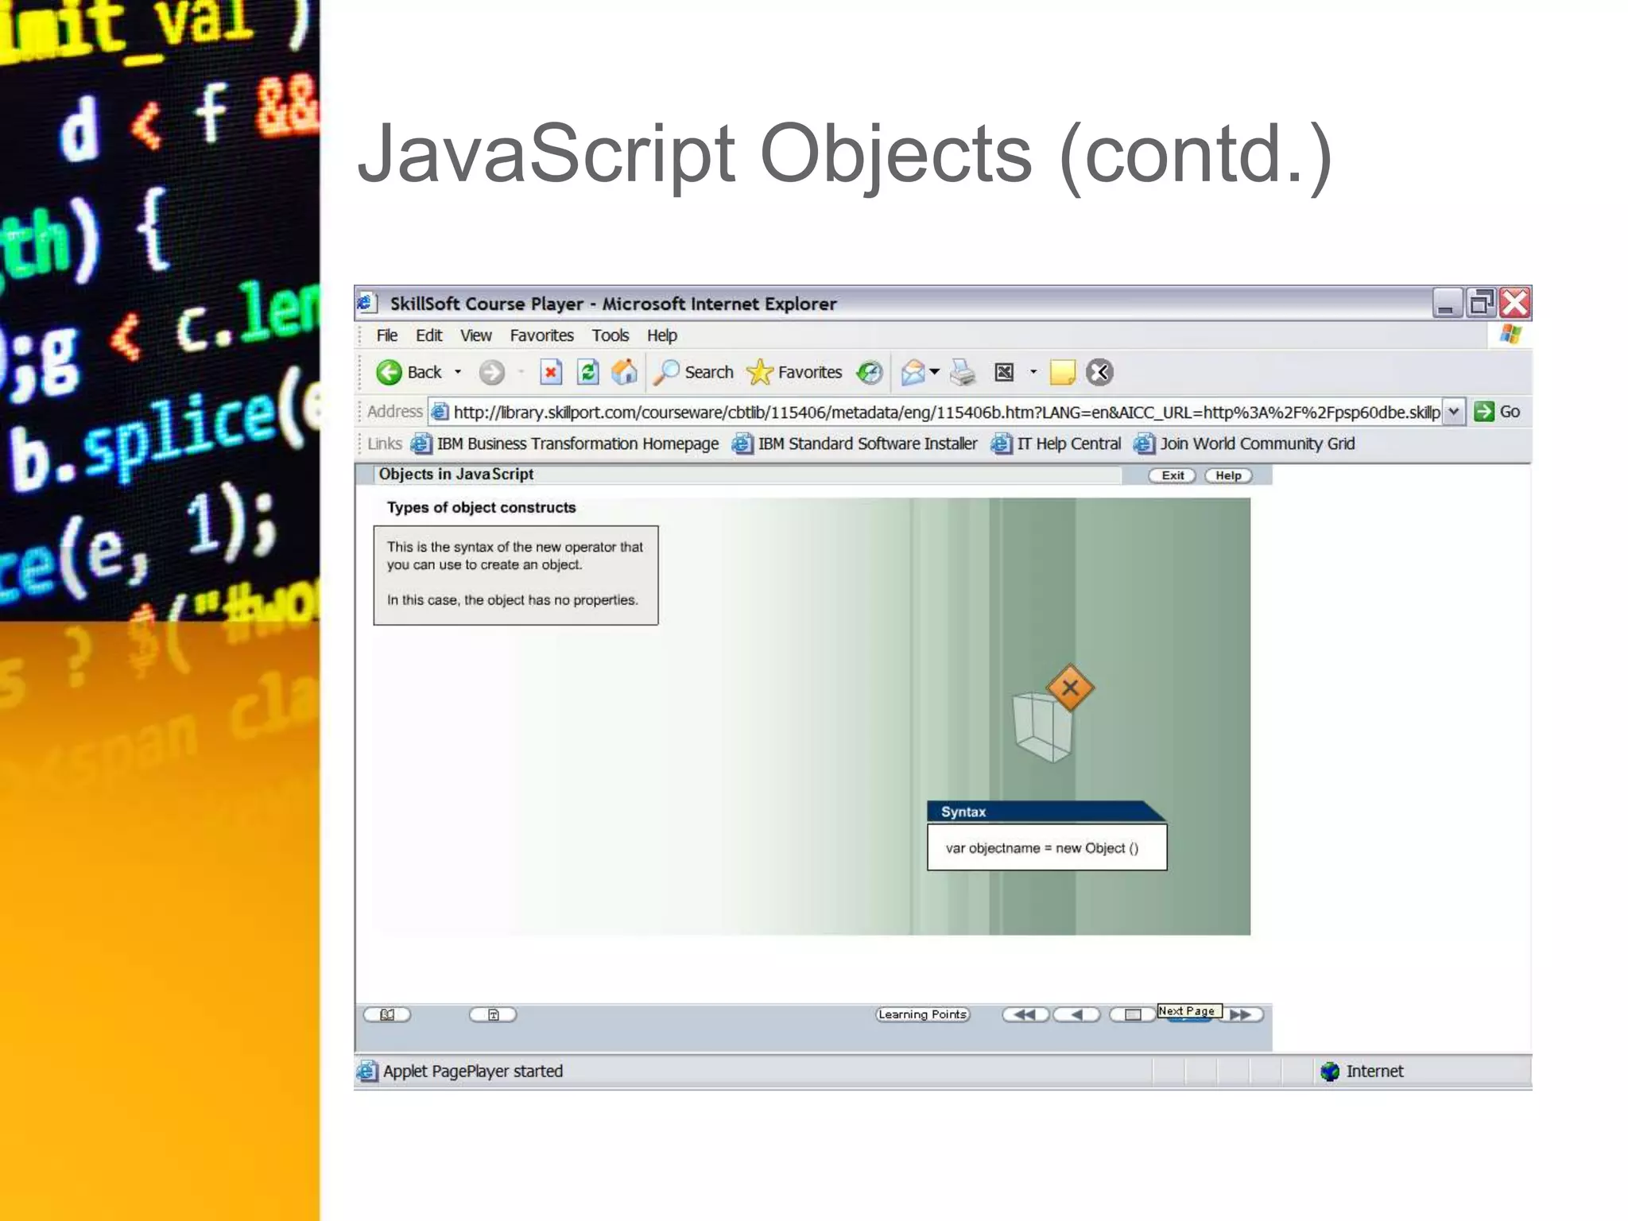Open the Back history dropdown arrow
This screenshot has width=1628, height=1221.
pos(458,372)
